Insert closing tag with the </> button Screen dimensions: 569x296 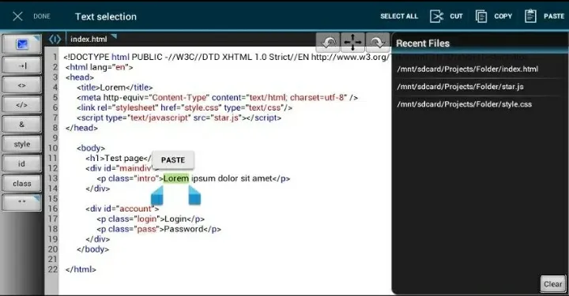(x=22, y=105)
